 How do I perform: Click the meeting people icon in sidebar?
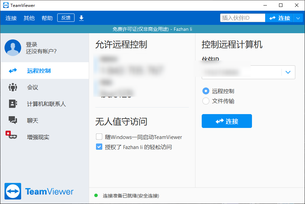pos(13,87)
